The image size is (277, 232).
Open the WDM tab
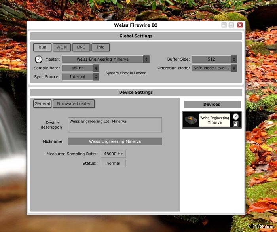62,47
